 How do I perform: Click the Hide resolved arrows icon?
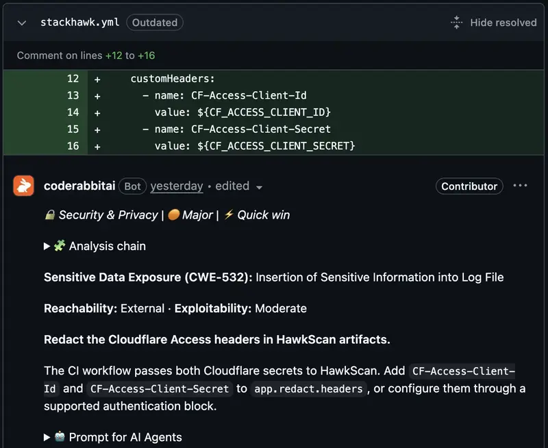pos(456,23)
